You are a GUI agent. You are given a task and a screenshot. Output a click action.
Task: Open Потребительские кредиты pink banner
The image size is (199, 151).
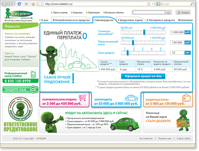[64, 100]
